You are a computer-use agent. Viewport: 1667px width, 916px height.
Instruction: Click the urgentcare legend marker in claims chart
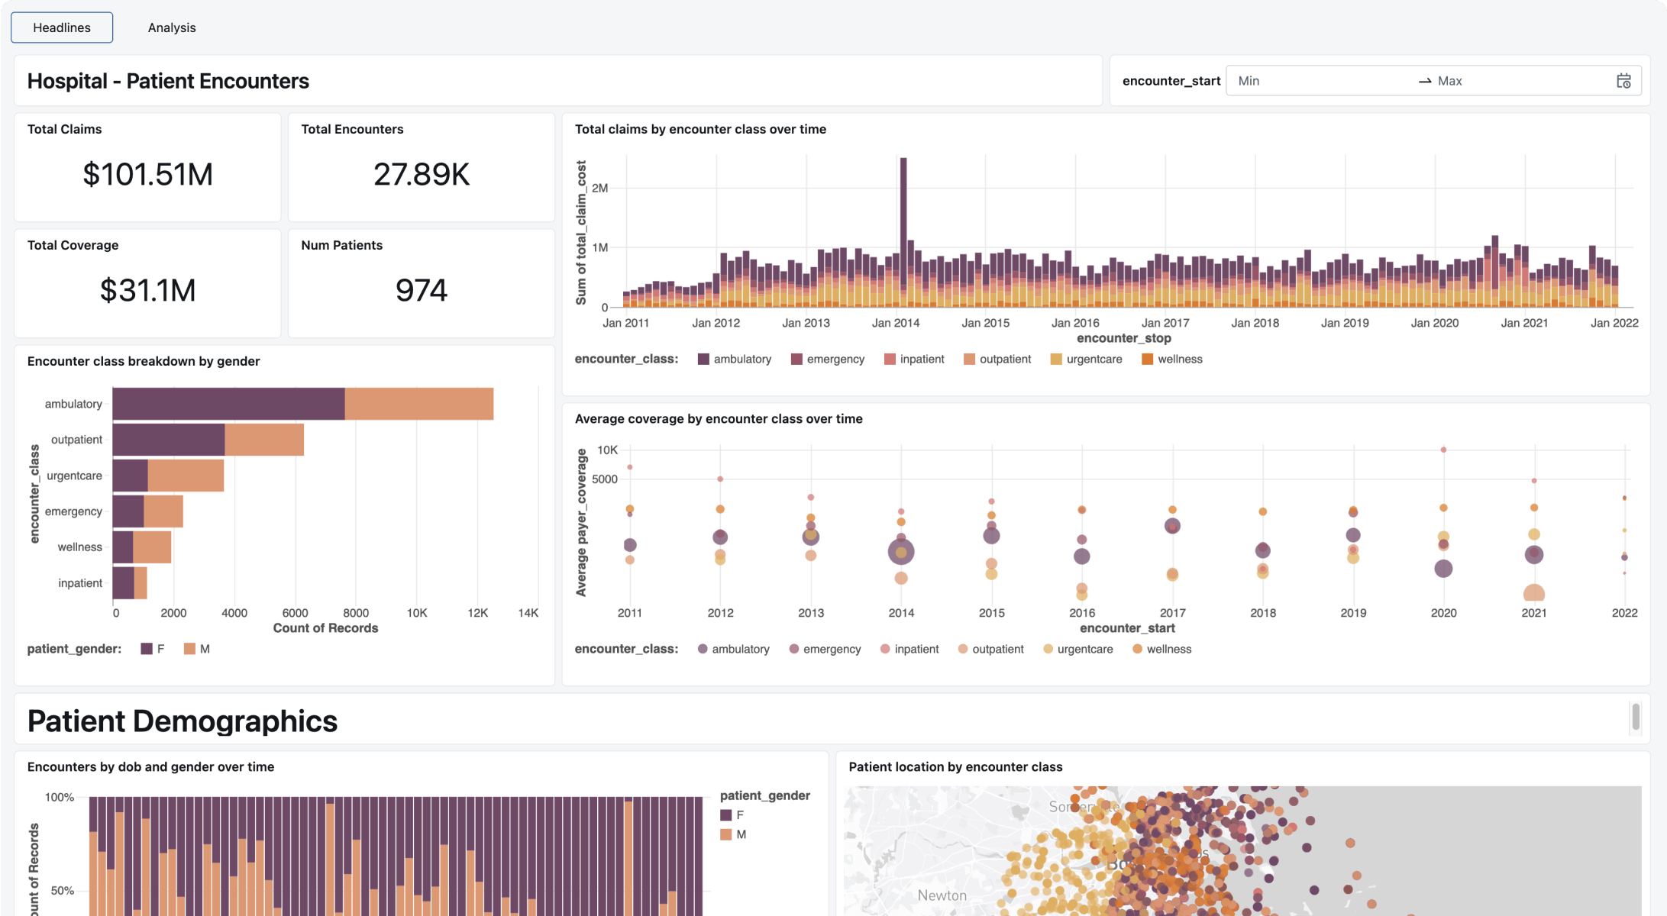click(x=1055, y=359)
